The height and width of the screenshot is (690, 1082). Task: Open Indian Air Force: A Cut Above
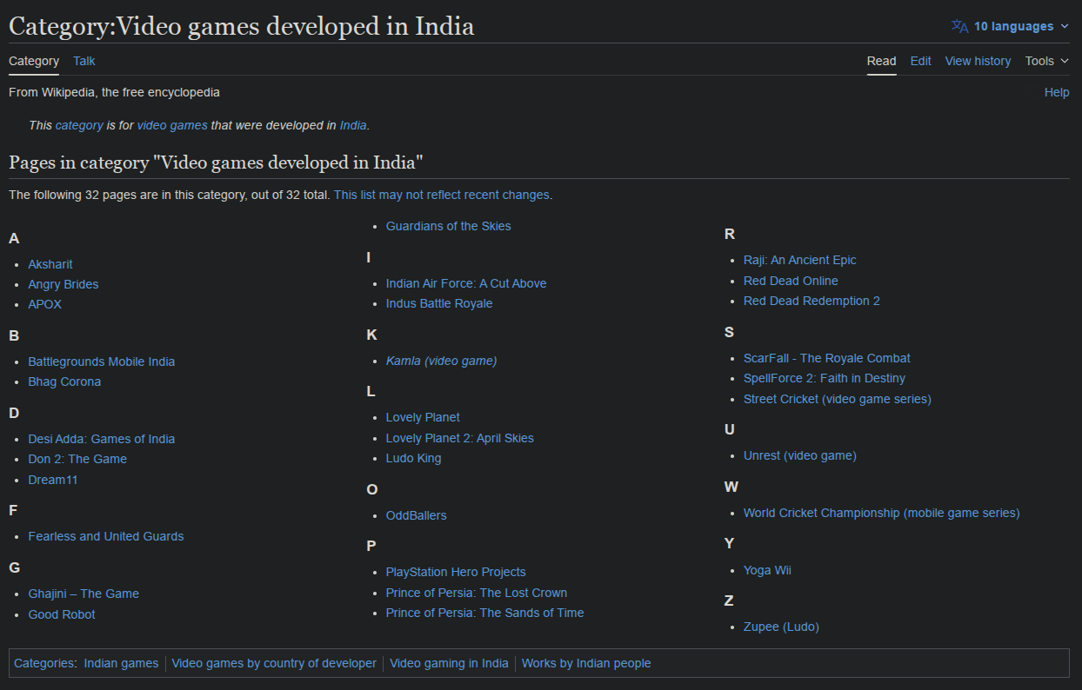click(x=466, y=283)
